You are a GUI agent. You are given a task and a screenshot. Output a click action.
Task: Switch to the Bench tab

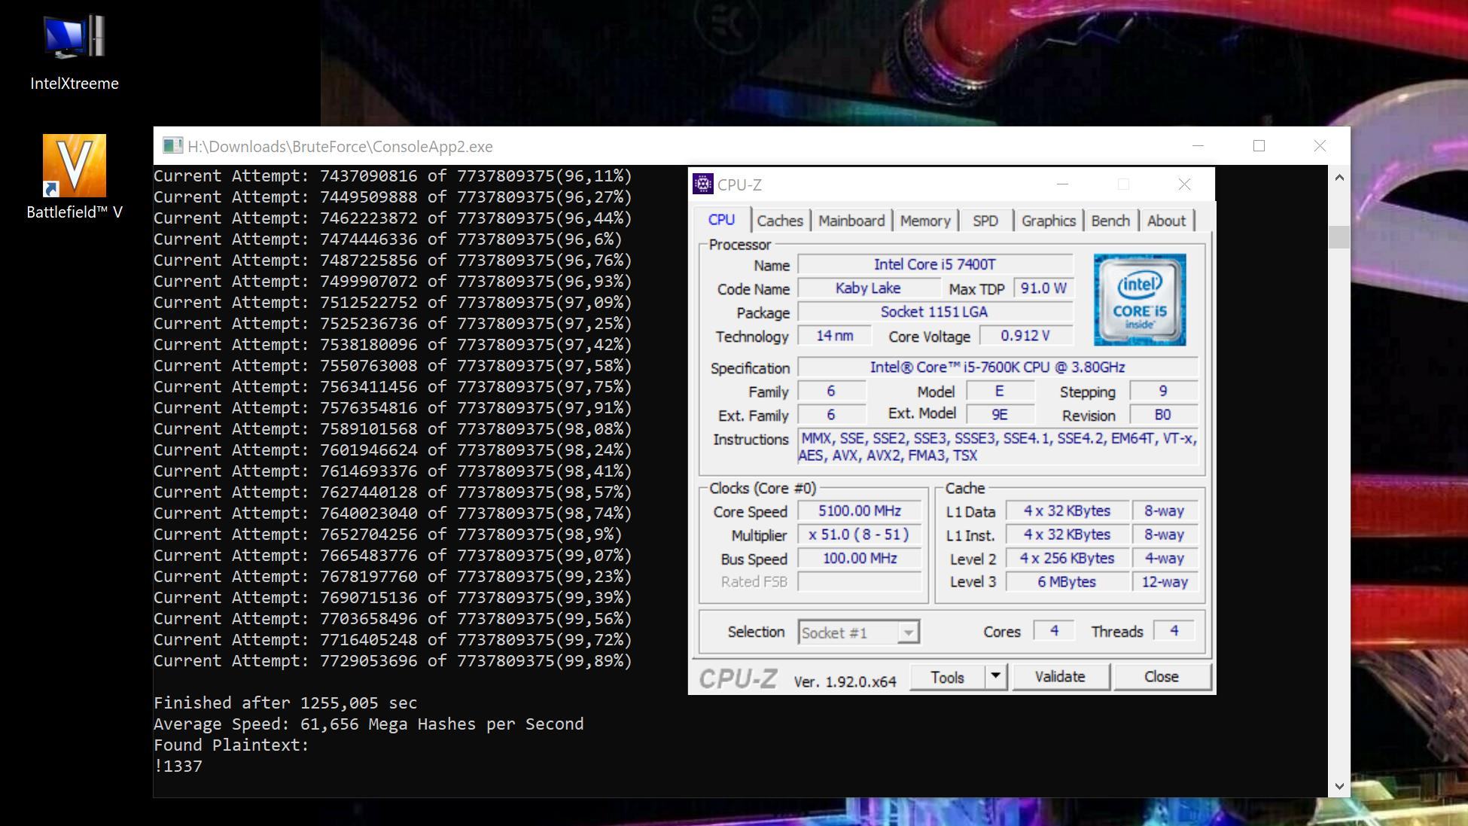click(1110, 221)
